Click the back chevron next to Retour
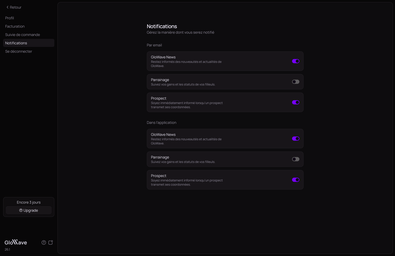The image size is (395, 256). tap(7, 7)
